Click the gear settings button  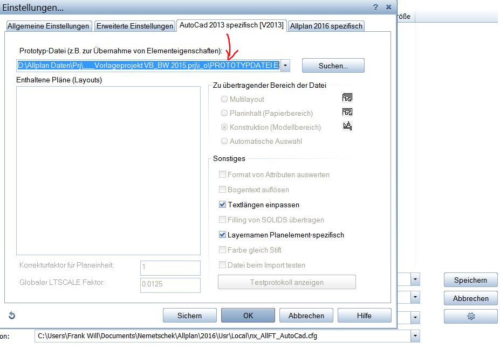[470, 317]
